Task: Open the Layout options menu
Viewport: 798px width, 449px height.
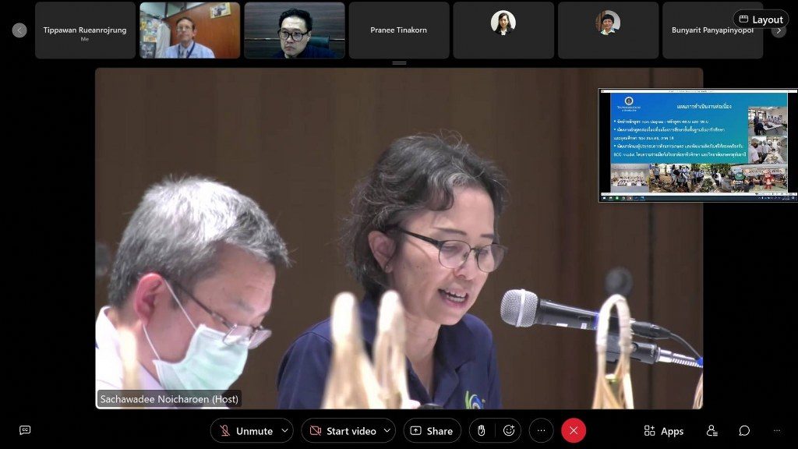Action: tap(761, 19)
